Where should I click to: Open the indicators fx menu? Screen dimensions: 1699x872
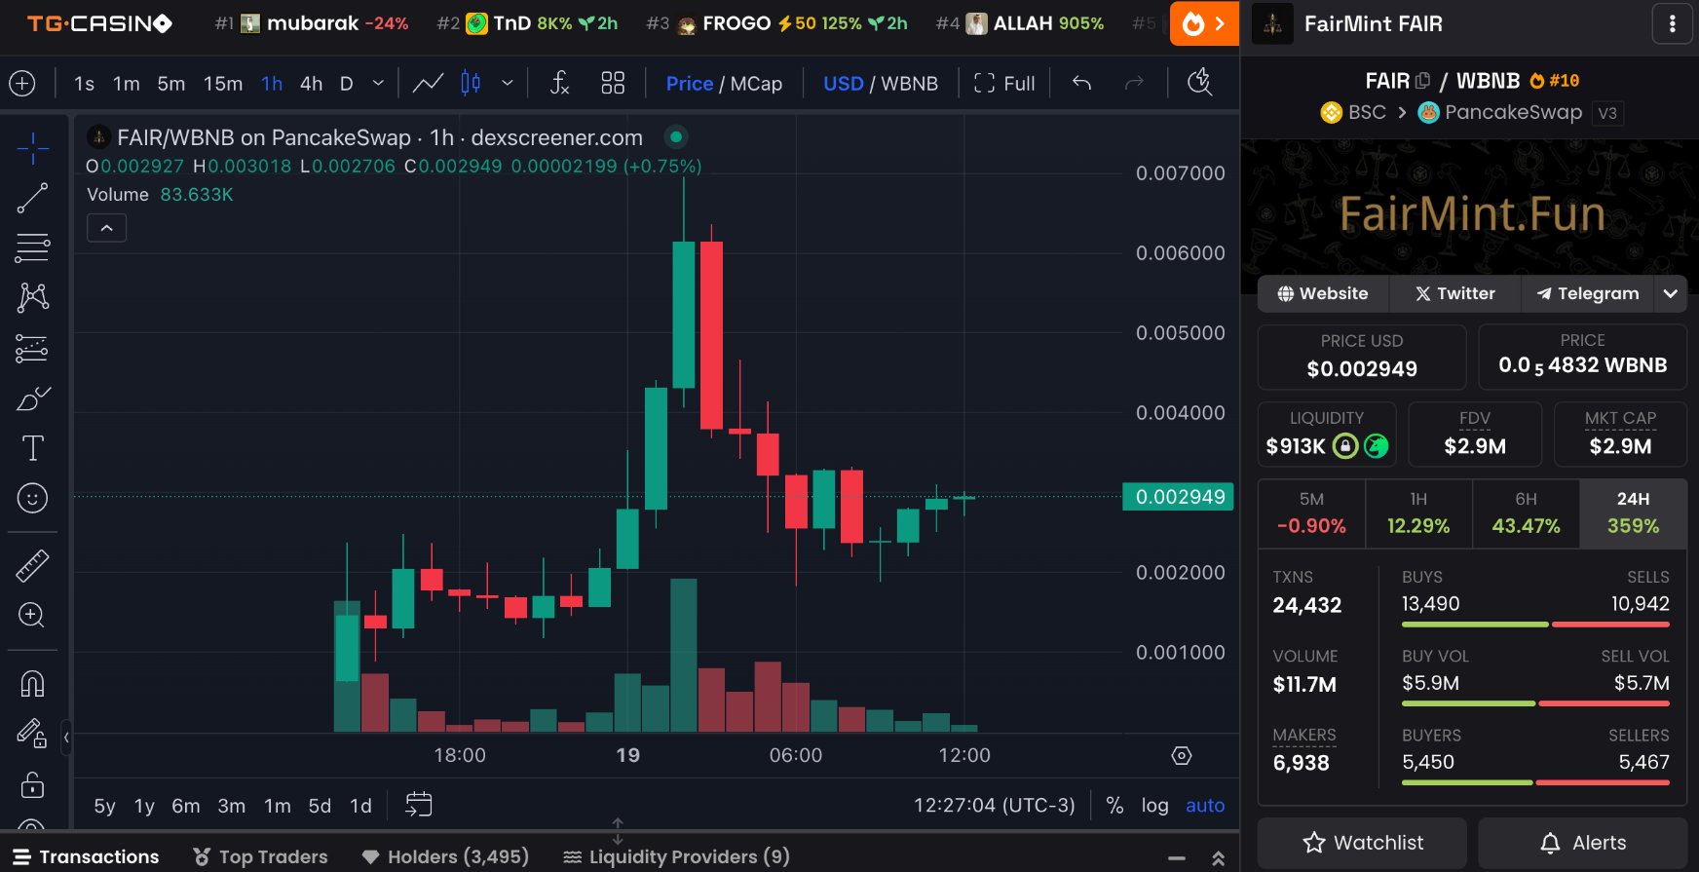tap(559, 84)
